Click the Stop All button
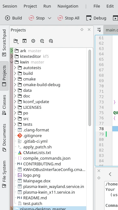Viewport: 118px width, 210px height. (x=68, y=18)
